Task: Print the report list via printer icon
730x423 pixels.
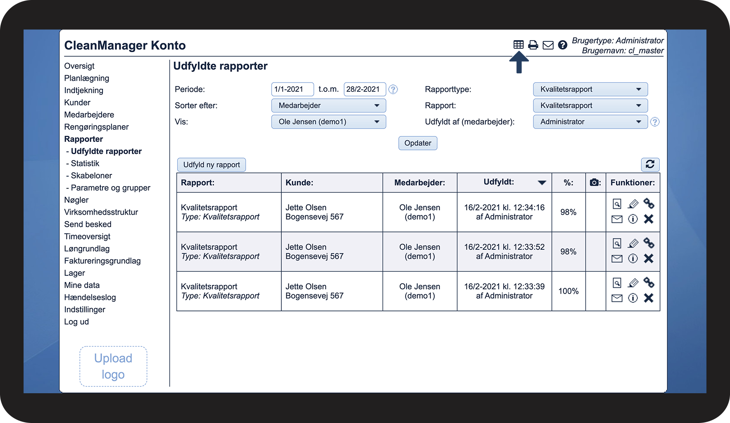Action: (533, 45)
